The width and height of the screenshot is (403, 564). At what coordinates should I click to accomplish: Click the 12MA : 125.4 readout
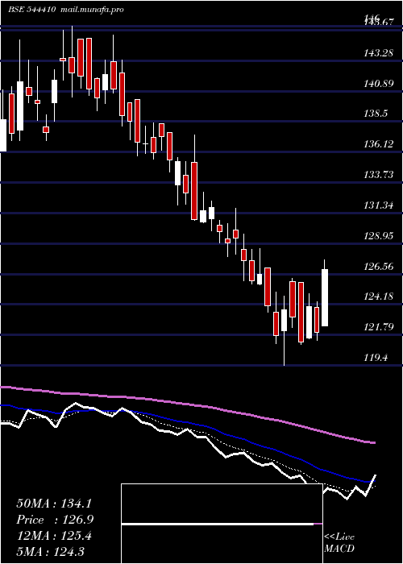(x=54, y=536)
